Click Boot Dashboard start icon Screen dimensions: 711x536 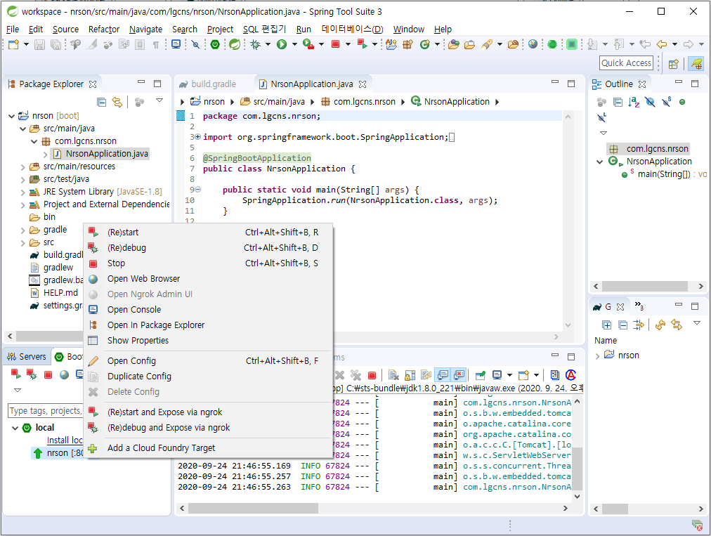(16, 374)
